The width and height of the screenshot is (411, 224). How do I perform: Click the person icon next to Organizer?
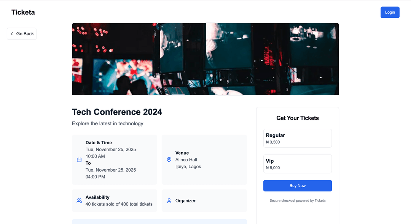coord(169,200)
